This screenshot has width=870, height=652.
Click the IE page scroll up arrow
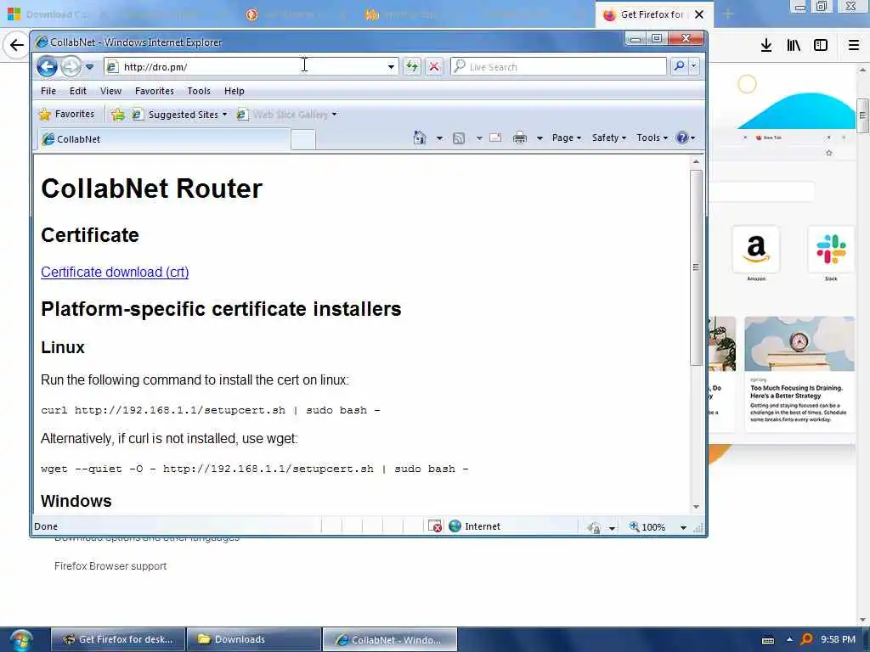pos(696,161)
